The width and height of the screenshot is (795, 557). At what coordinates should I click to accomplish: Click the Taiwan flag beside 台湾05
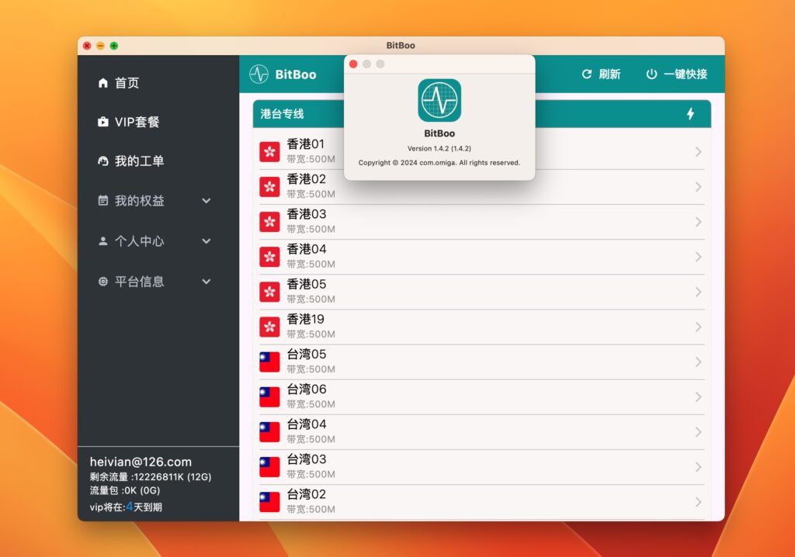(x=269, y=361)
